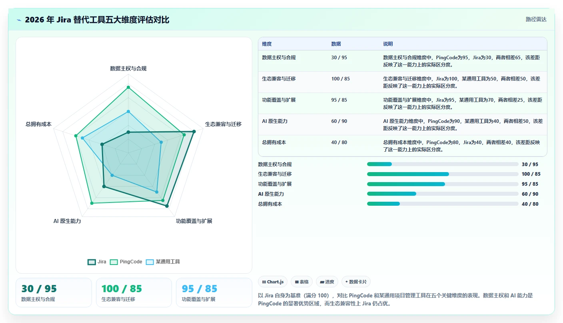Click the 30 / 95 table cell

tap(339, 58)
